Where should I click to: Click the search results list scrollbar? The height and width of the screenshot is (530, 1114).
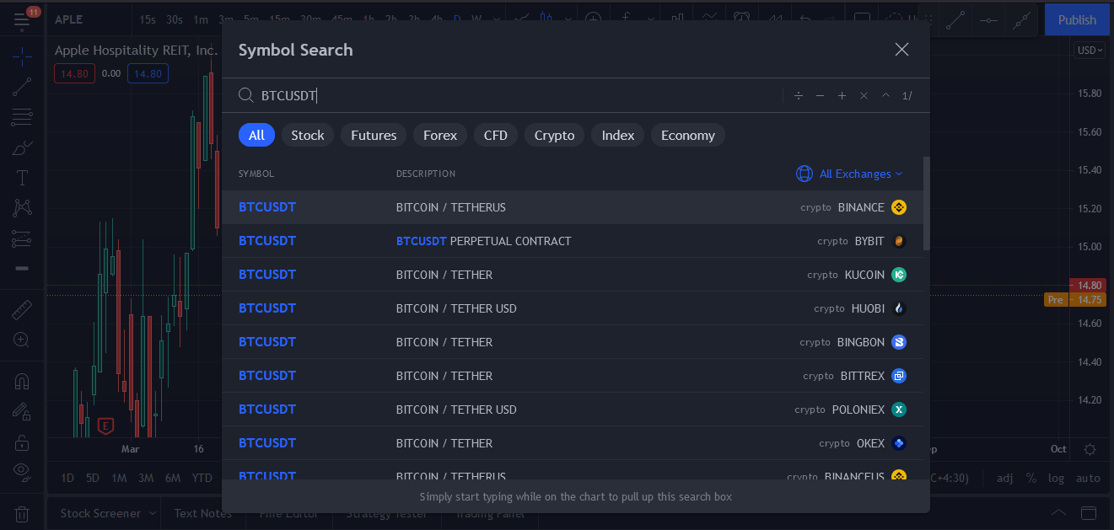click(x=927, y=203)
